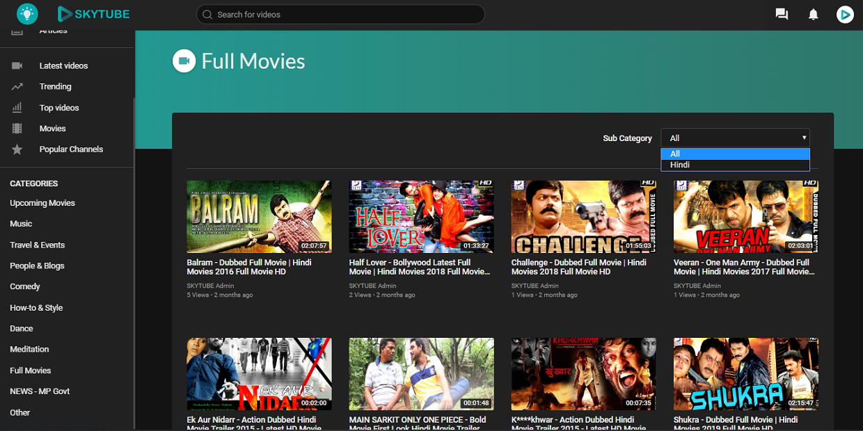Open the notifications bell
863x431 pixels.
click(813, 15)
